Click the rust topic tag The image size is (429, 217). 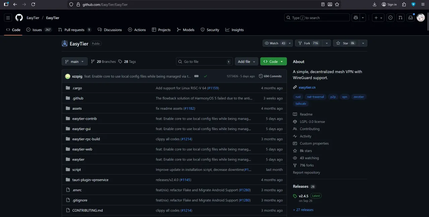[x=298, y=97]
